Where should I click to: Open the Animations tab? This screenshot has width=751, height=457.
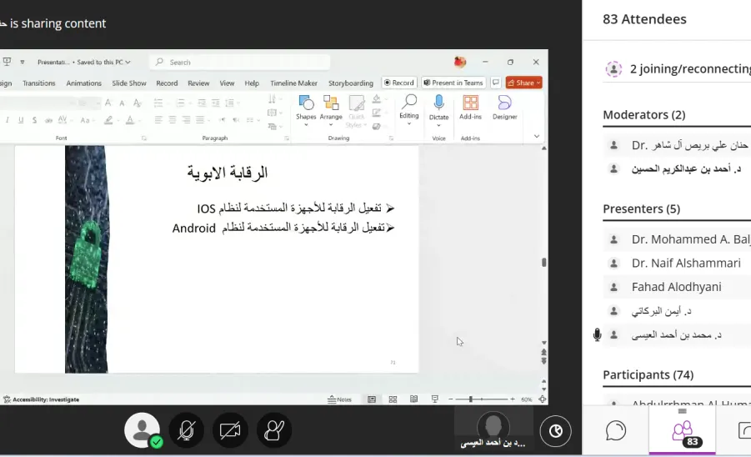(84, 83)
